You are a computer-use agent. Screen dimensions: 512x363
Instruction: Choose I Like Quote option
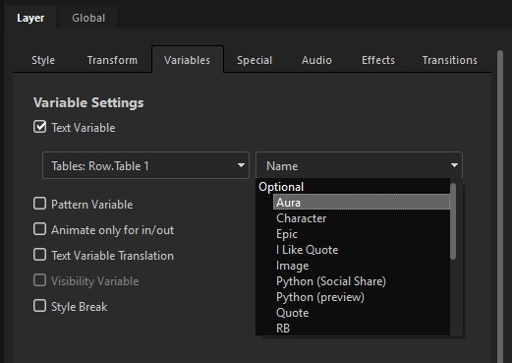(362, 250)
